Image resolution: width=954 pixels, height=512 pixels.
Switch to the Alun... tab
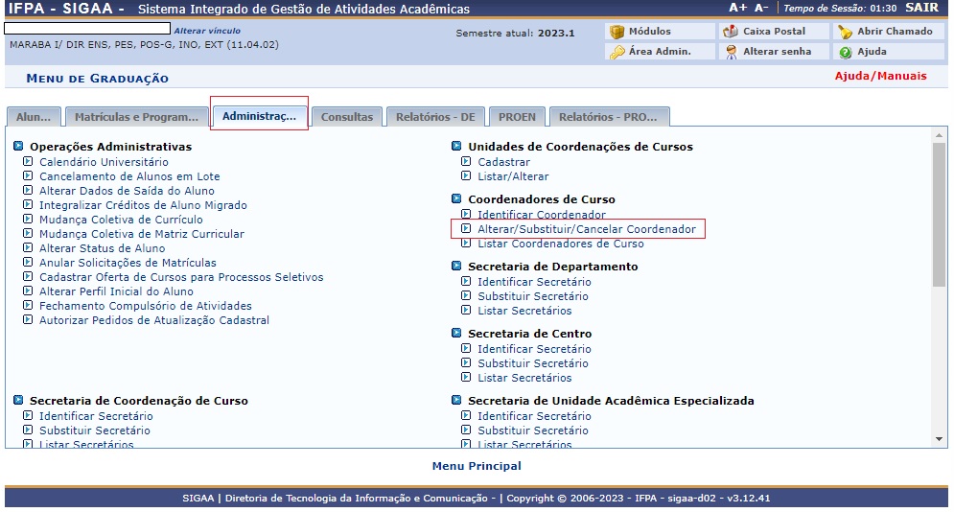coord(34,117)
